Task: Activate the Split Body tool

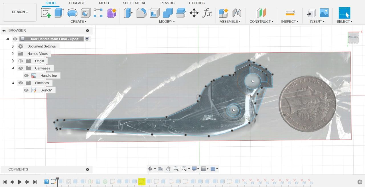Action: click(181, 13)
